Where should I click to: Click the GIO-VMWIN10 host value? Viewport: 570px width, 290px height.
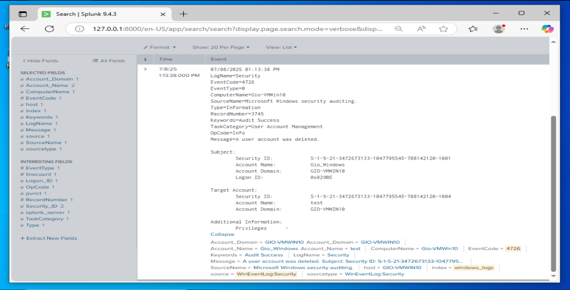[x=402, y=267]
